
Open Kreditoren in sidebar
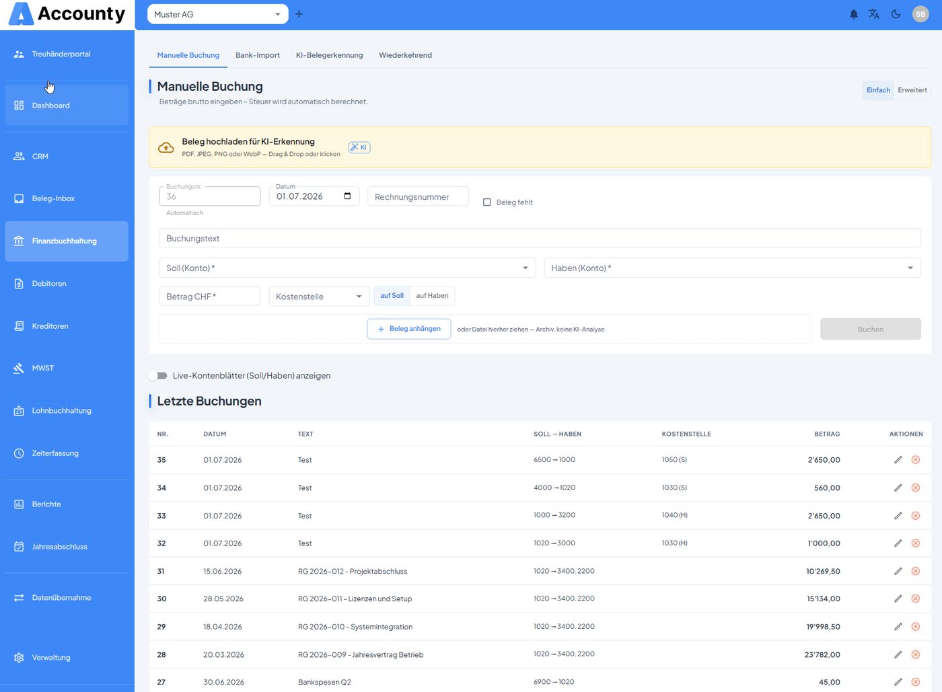tap(67, 326)
